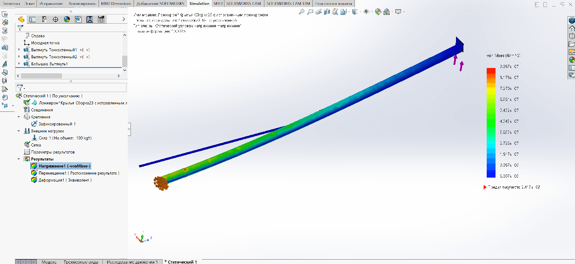Viewport: 575px width, 264px height.
Task: Open the DisplayManager appearance sphere tab
Action: [67, 19]
